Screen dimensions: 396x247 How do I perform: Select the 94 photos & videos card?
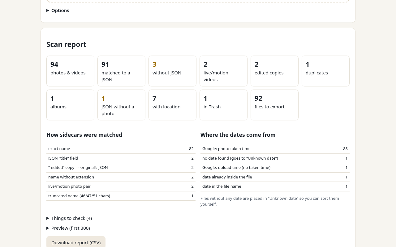[x=70, y=71]
